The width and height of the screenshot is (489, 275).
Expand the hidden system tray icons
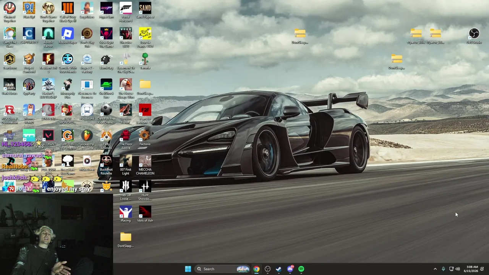[x=435, y=269]
